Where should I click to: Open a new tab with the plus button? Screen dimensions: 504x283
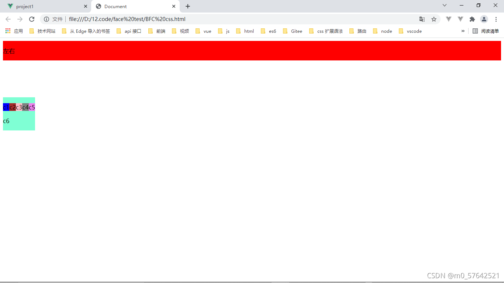click(188, 6)
